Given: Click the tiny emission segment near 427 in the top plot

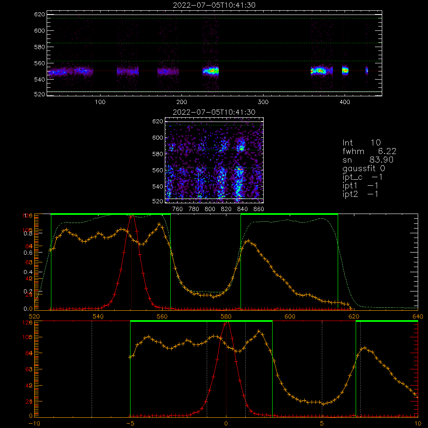Looking at the screenshot, I should click(x=367, y=71).
